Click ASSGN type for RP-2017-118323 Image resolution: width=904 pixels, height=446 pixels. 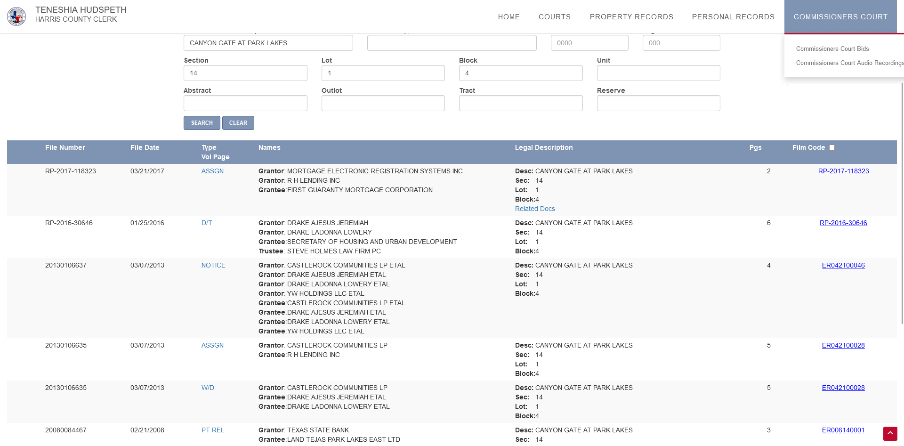click(x=212, y=171)
